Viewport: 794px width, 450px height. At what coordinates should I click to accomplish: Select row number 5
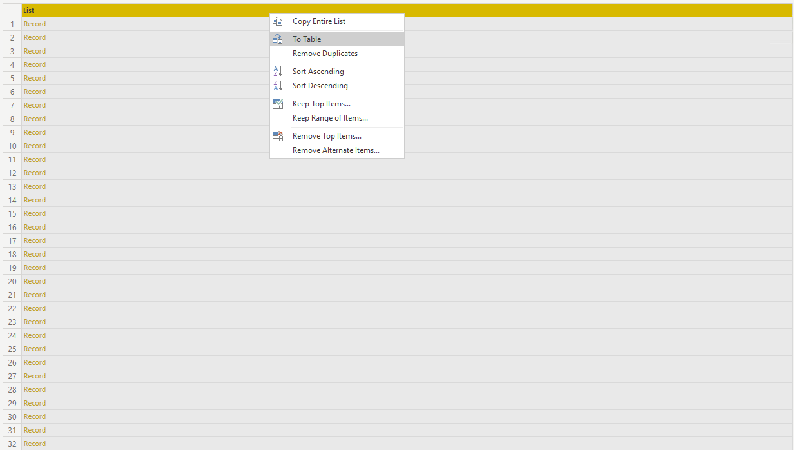[x=12, y=77]
